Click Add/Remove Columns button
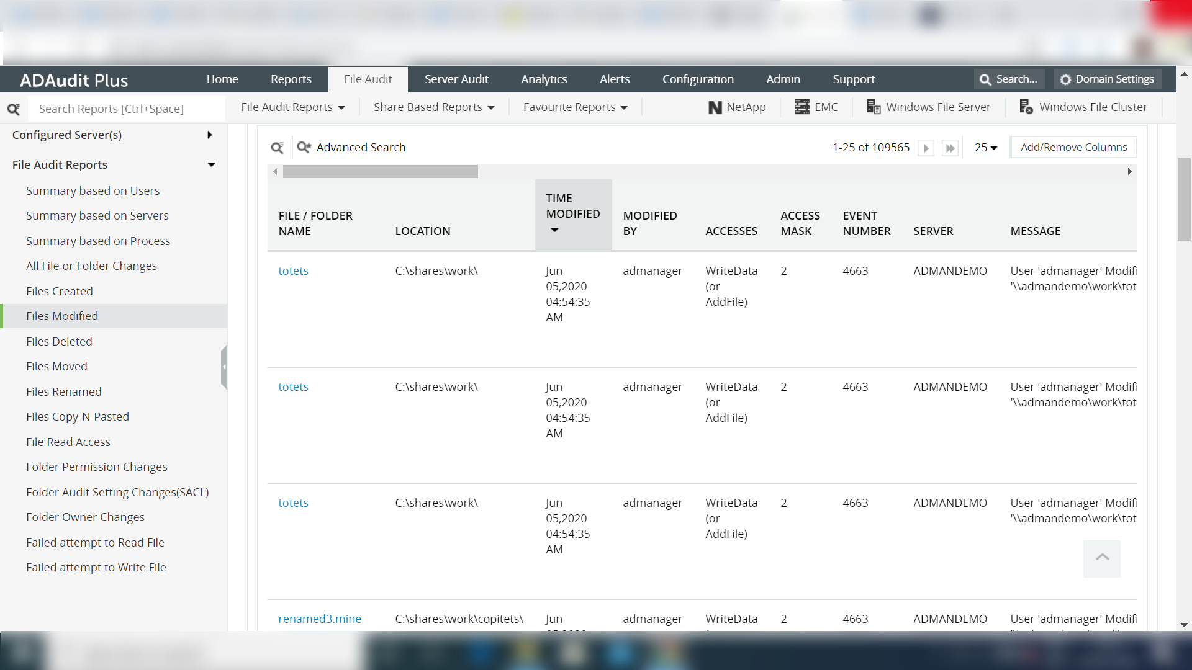The width and height of the screenshot is (1192, 670). (1073, 147)
